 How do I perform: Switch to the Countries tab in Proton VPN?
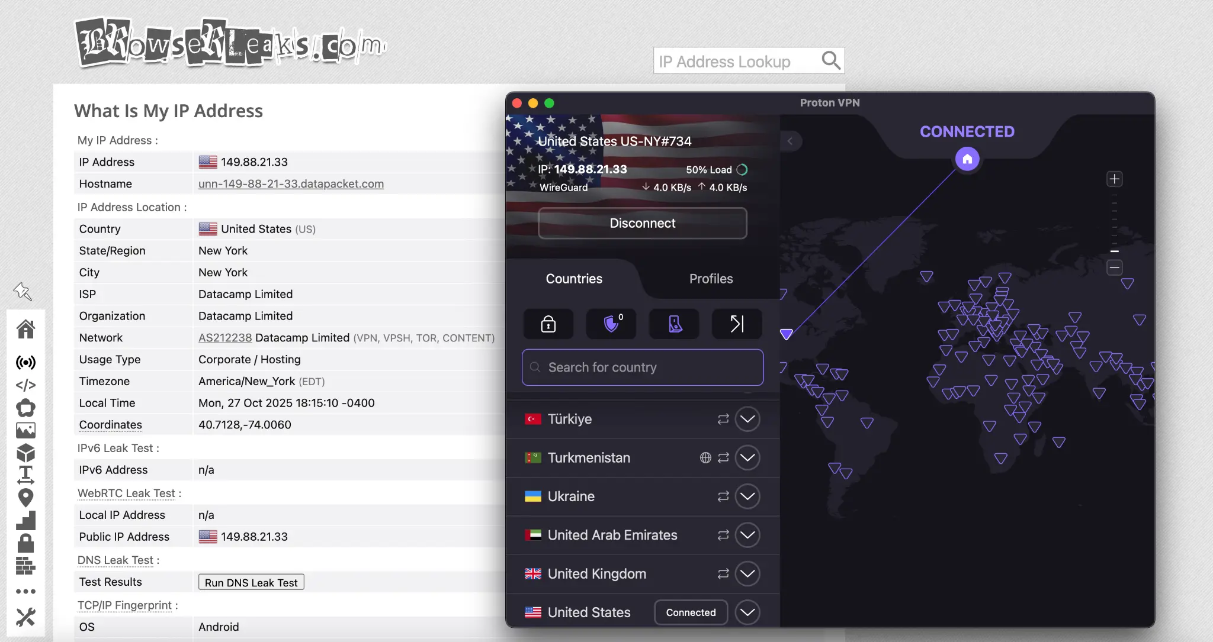tap(573, 279)
